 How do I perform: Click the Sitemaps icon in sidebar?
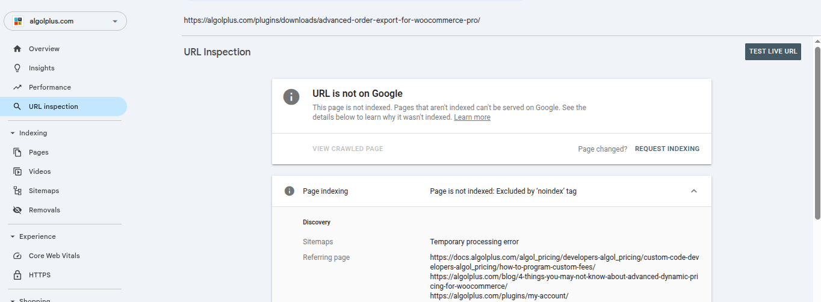[x=17, y=191]
